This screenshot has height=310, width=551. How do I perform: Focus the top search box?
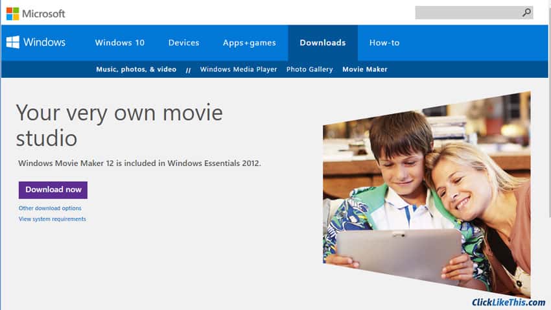(474, 13)
